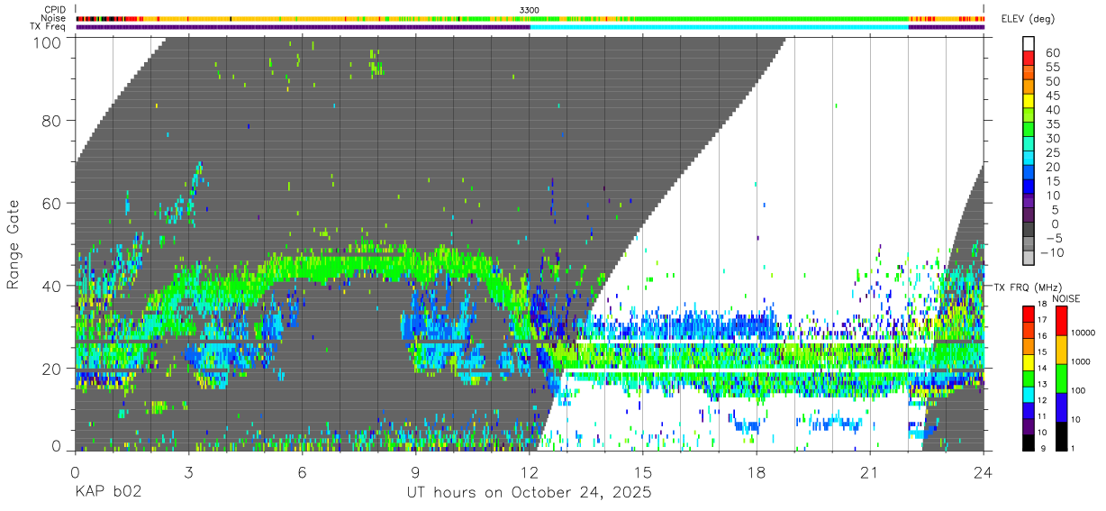Click the 45 label on the ELEV colorbar

pyautogui.click(x=1052, y=96)
